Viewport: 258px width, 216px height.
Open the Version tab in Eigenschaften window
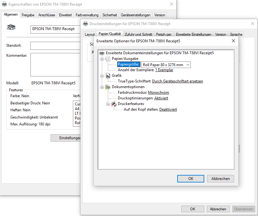pyautogui.click(x=160, y=15)
